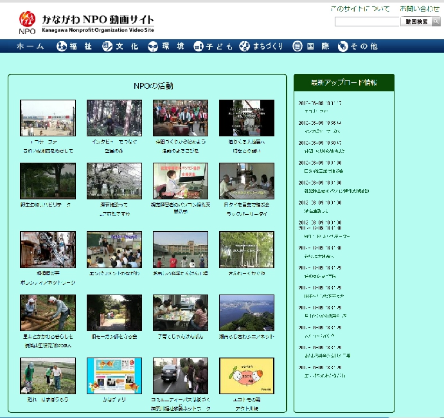Select 福祉 text in navigation bar

pyautogui.click(x=81, y=46)
